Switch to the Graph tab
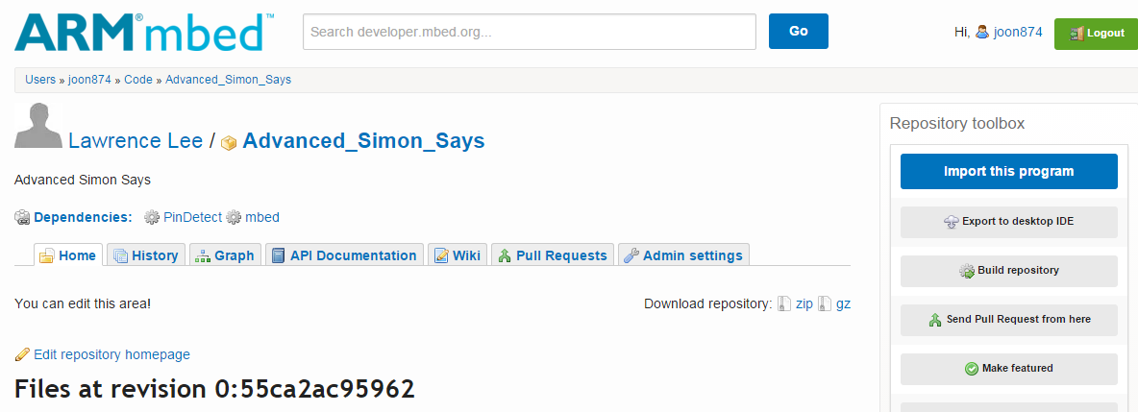Screen dimensions: 1138x412 225,255
